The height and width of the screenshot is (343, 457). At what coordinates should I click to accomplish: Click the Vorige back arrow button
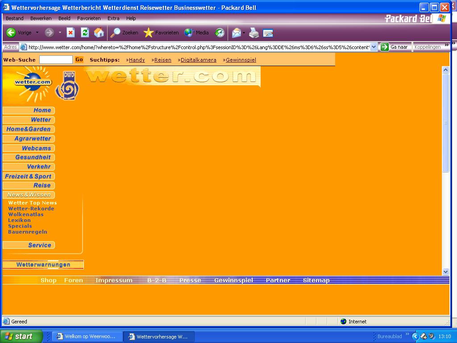click(x=12, y=33)
